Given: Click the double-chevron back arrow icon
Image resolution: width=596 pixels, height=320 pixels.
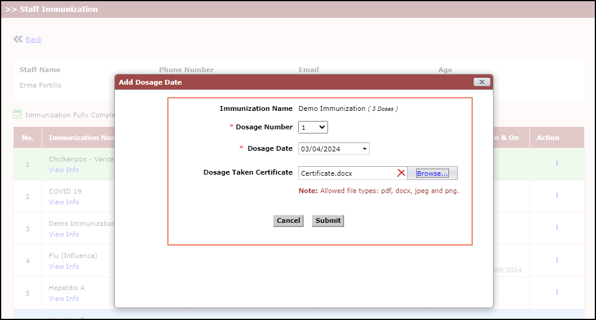Looking at the screenshot, I should click(18, 39).
